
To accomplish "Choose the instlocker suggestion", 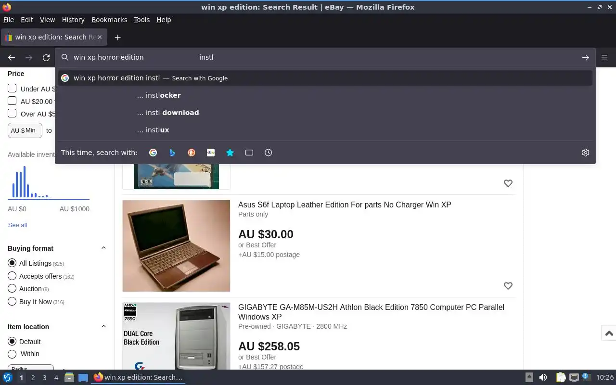I will (x=325, y=95).
